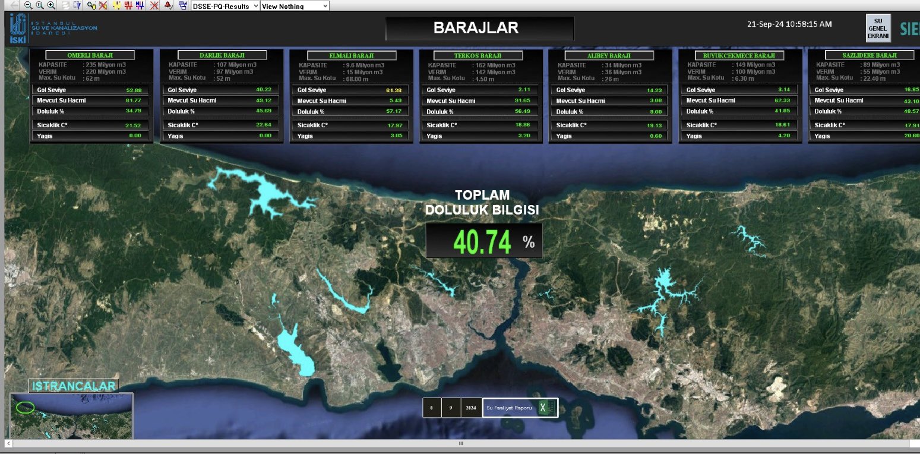Click Elmali Gol Seviye value 61.38
The image size is (920, 454).
pos(394,90)
